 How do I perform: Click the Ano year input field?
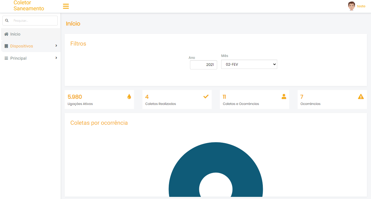[x=203, y=65]
